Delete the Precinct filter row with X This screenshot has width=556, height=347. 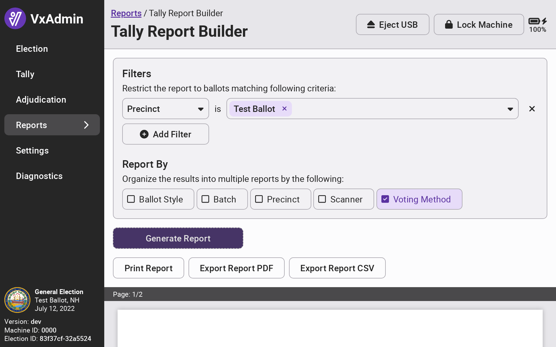[x=532, y=109]
